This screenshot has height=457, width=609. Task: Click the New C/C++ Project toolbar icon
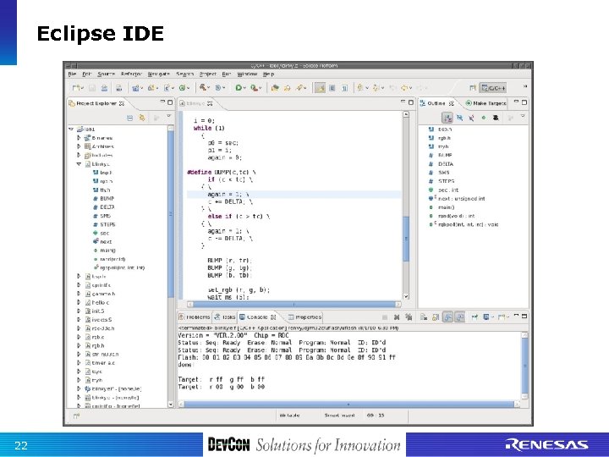(135, 88)
